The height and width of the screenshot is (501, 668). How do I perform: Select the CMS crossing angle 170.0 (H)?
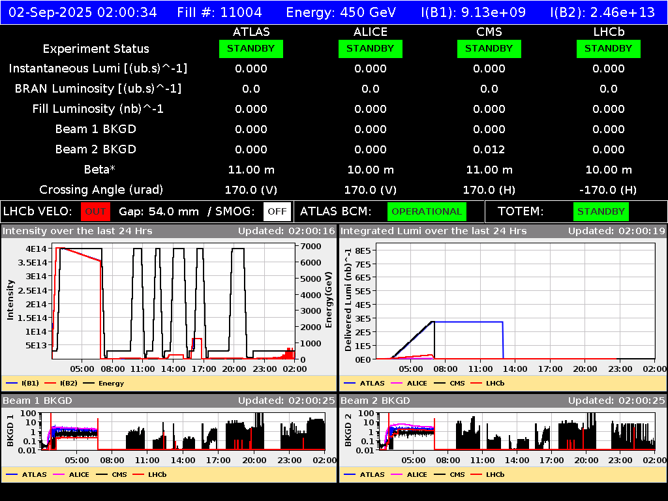coord(489,190)
